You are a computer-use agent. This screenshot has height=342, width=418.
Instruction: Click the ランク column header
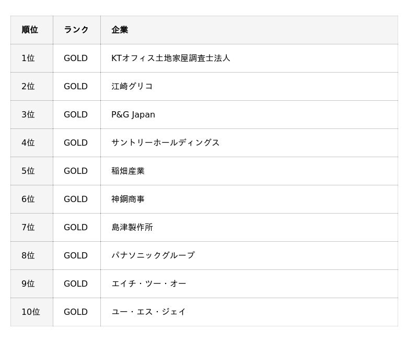click(x=76, y=30)
